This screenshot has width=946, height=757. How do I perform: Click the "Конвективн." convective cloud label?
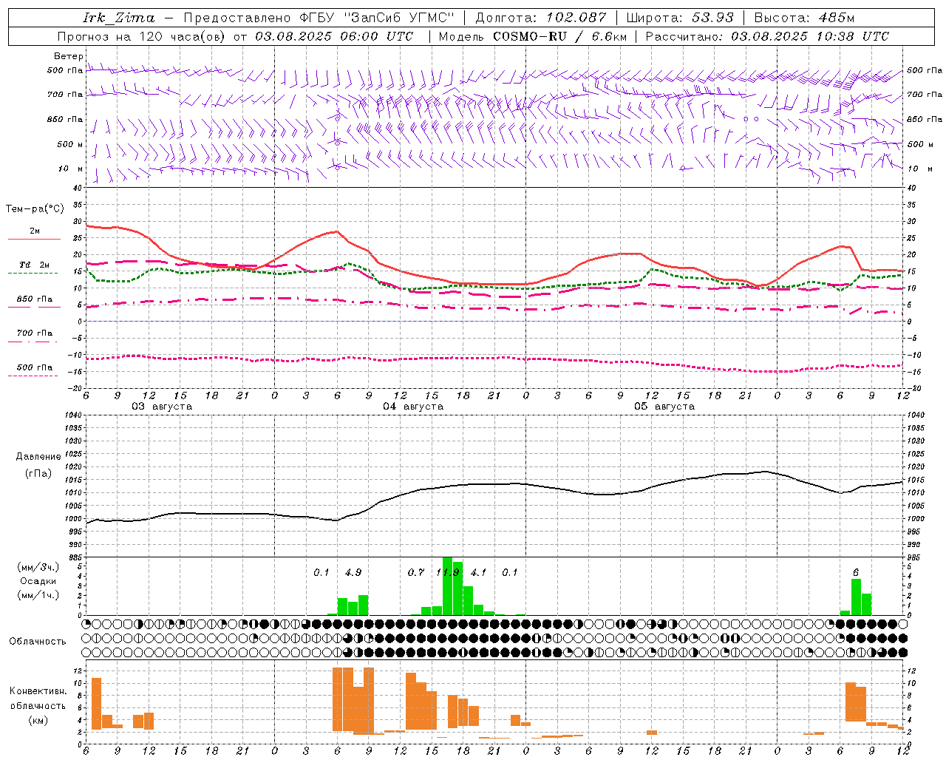pyautogui.click(x=38, y=690)
